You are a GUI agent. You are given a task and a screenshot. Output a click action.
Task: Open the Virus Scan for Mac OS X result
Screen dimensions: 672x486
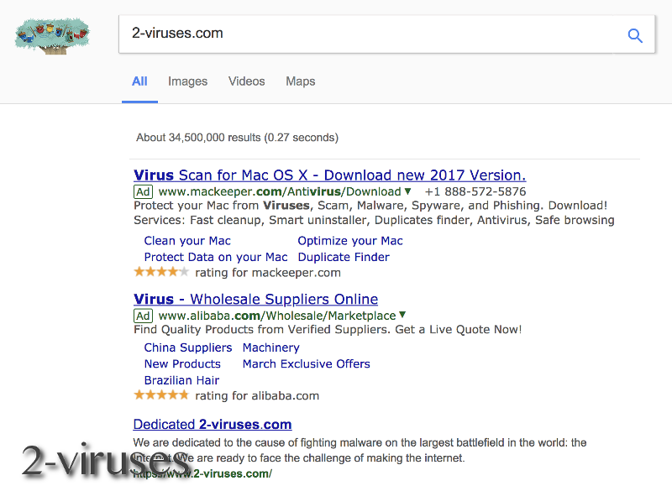point(329,175)
